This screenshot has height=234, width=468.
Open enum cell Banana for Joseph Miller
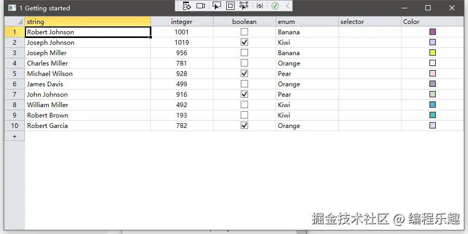coord(307,53)
